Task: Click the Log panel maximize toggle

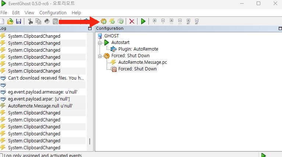Action: pos(90,29)
